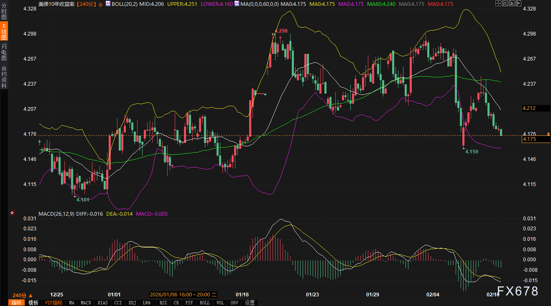Screen dimensions: 551x306
Task: Switch to the 分时图 sidebar tab
Action: point(4,12)
